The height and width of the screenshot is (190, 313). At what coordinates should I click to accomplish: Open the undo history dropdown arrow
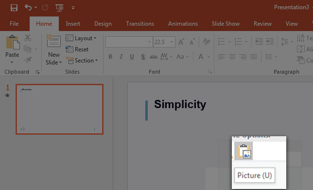35,8
